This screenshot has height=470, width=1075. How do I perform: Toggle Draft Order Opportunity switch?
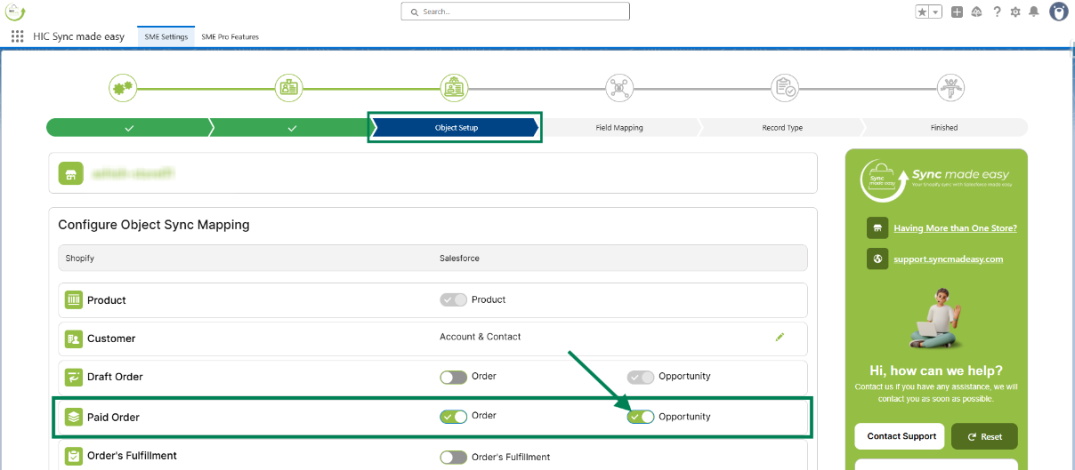[641, 377]
